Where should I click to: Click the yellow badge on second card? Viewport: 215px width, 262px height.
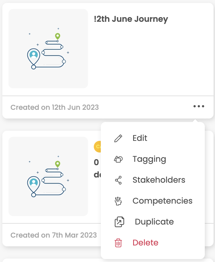pos(97,147)
